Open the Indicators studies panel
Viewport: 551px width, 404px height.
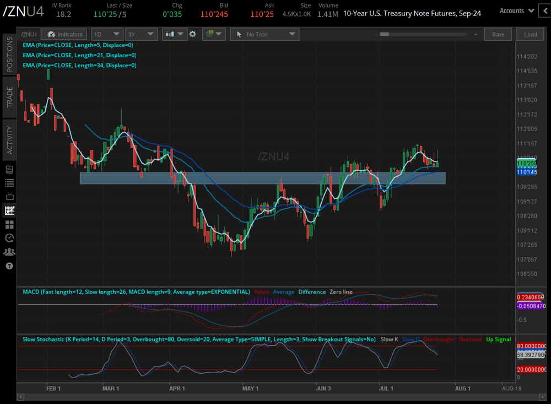64,34
